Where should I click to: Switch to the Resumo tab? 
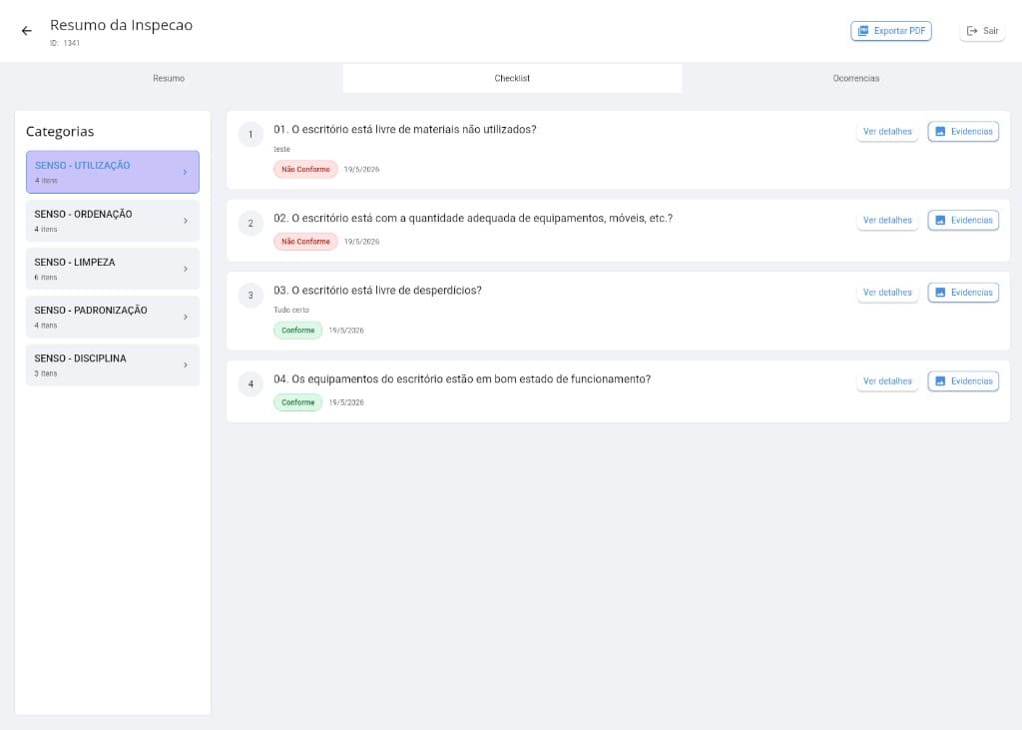click(x=169, y=78)
